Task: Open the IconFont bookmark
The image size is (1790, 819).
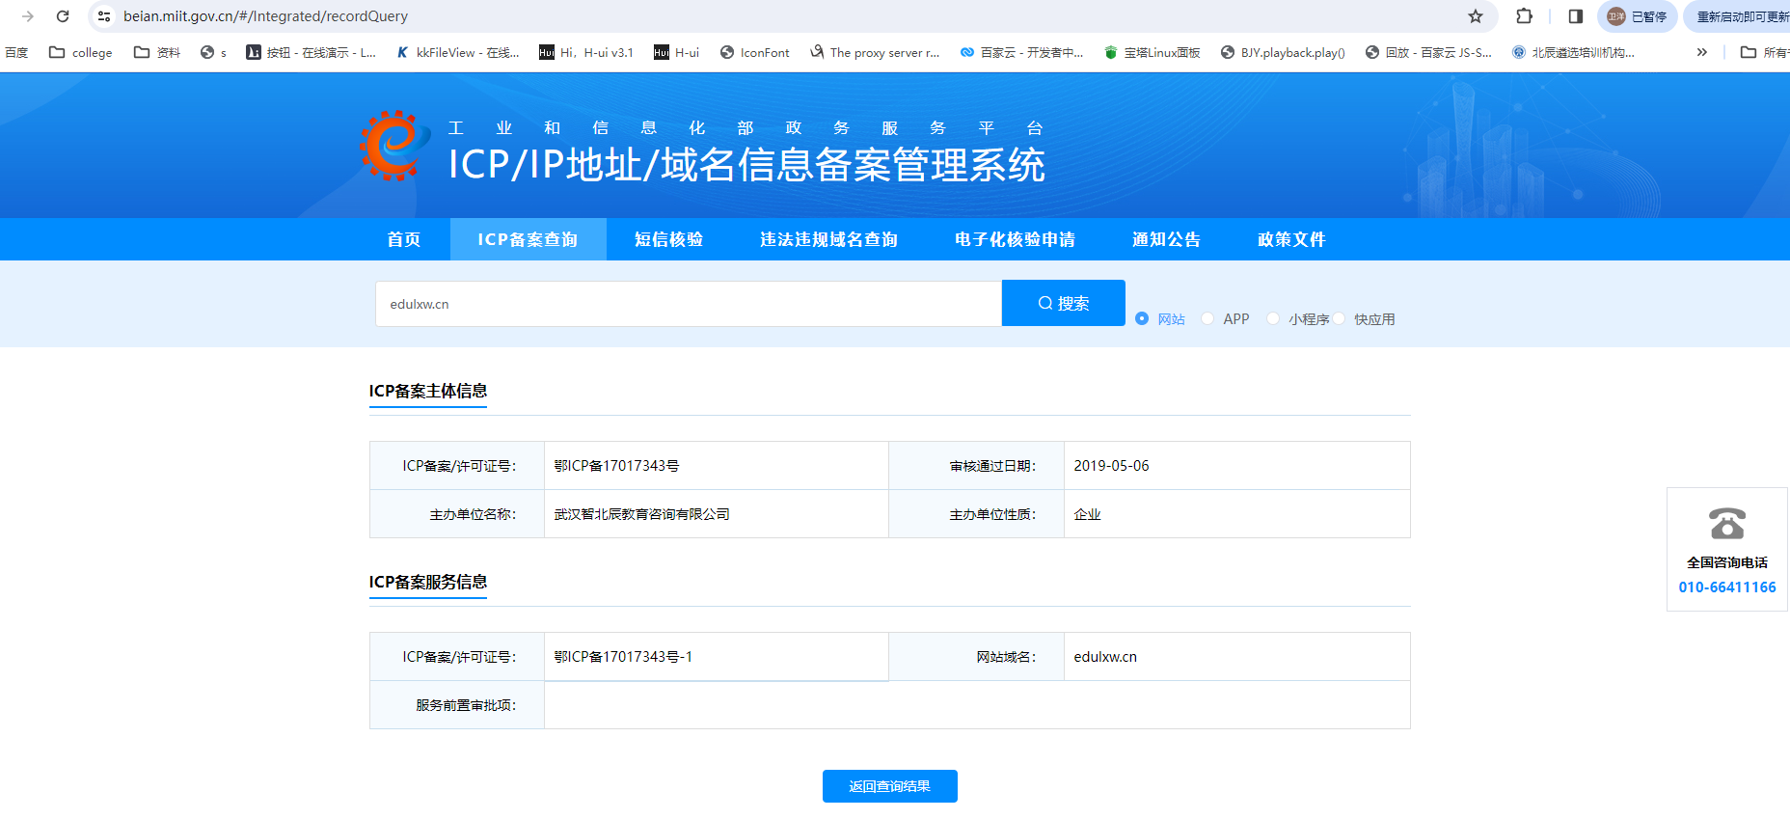Action: tap(755, 53)
